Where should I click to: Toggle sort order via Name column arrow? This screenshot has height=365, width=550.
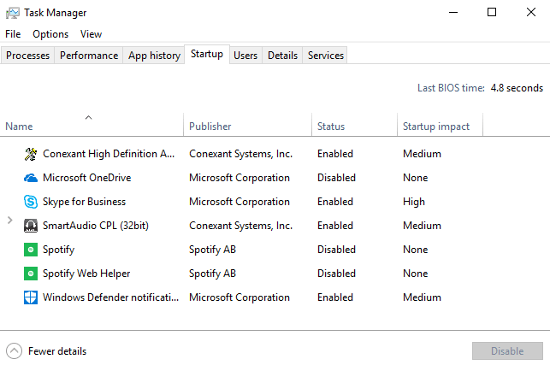click(x=88, y=117)
